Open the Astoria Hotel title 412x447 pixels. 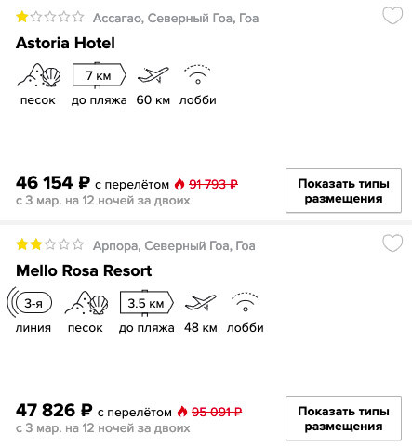click(x=65, y=43)
